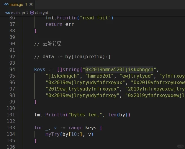This screenshot has width=185, height=149.
Task: Click the '[]string' type on line 94
Action: pyautogui.click(x=68, y=70)
